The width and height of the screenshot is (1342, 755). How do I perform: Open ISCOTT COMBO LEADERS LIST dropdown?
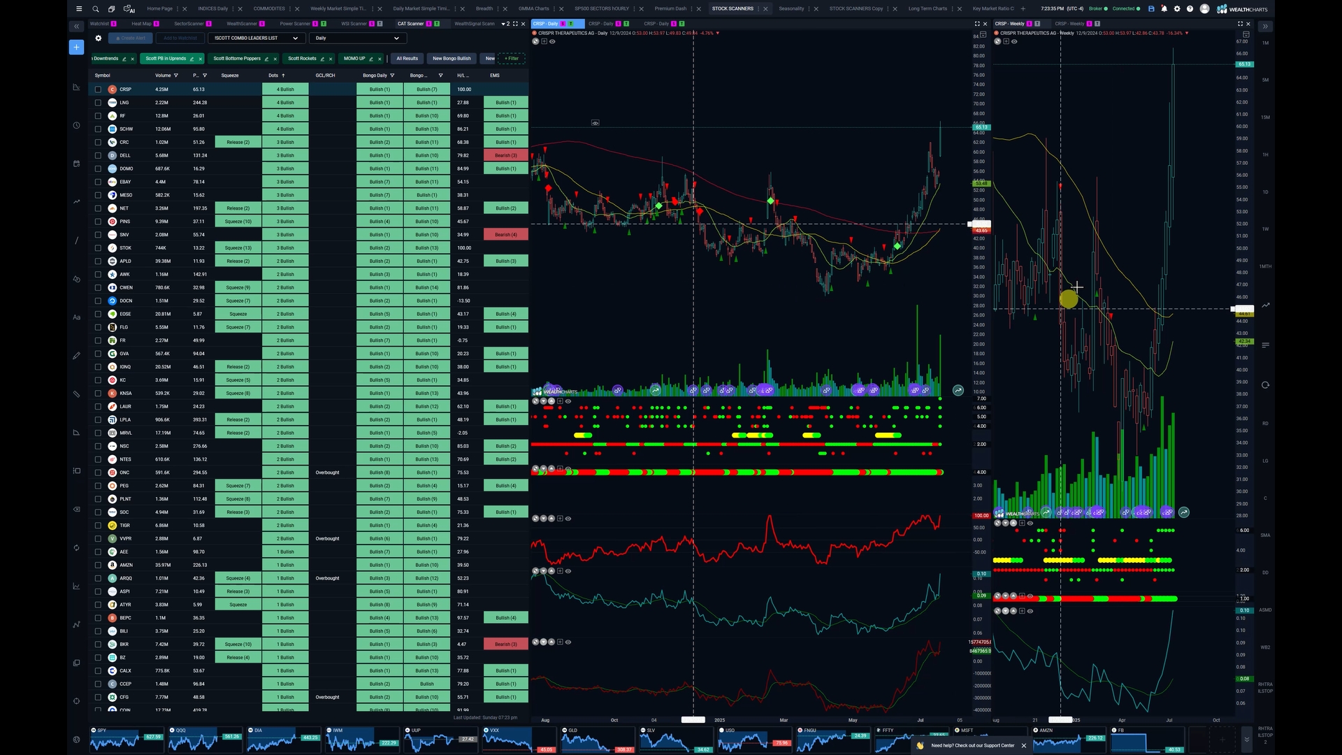[256, 38]
